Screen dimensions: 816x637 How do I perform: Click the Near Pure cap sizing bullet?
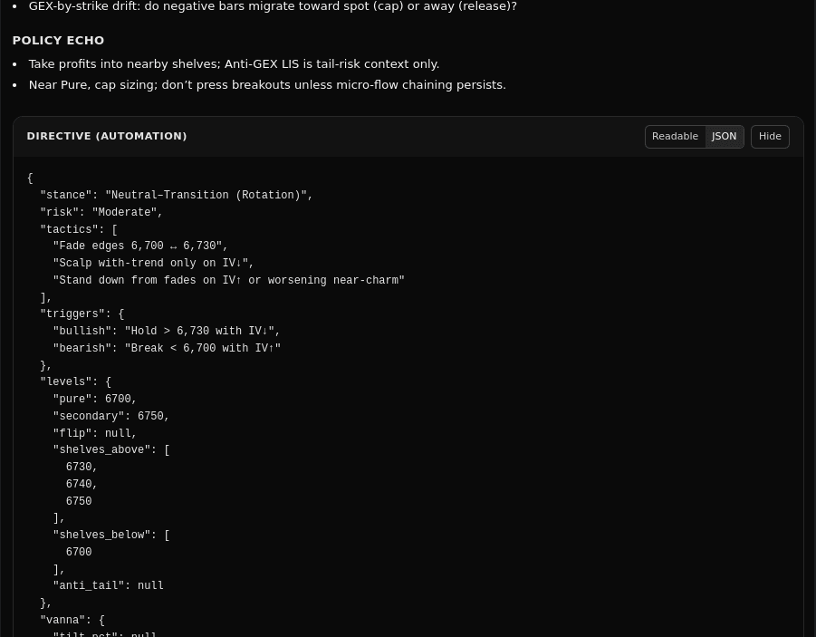tap(266, 84)
